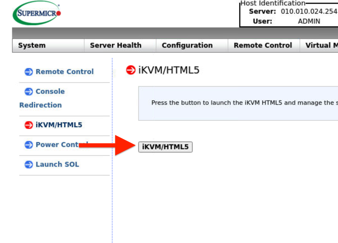Go to the Remote Control sidebar link

point(64,72)
